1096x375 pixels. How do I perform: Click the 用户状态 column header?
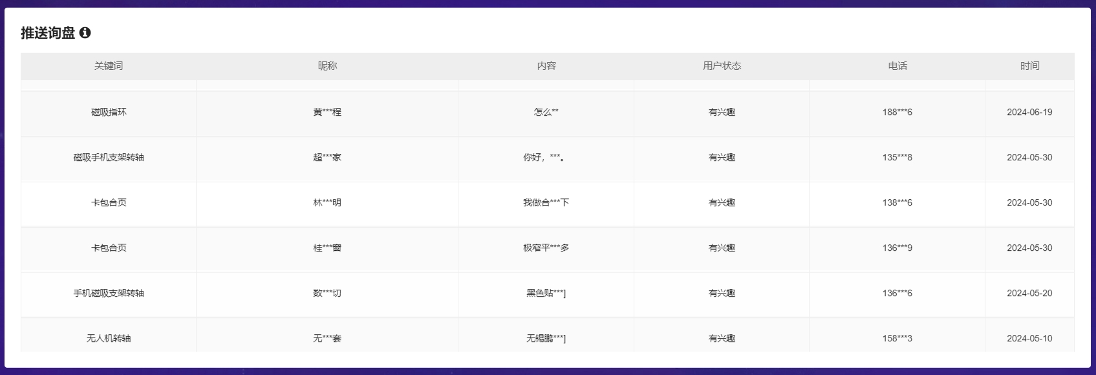[x=722, y=66]
